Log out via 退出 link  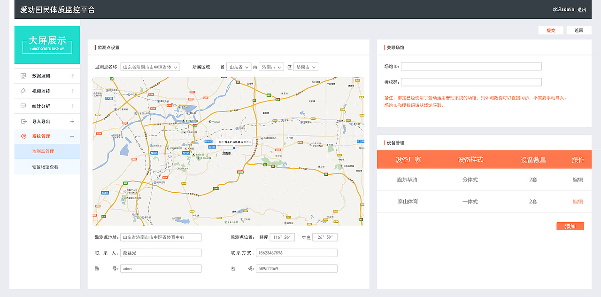point(582,9)
